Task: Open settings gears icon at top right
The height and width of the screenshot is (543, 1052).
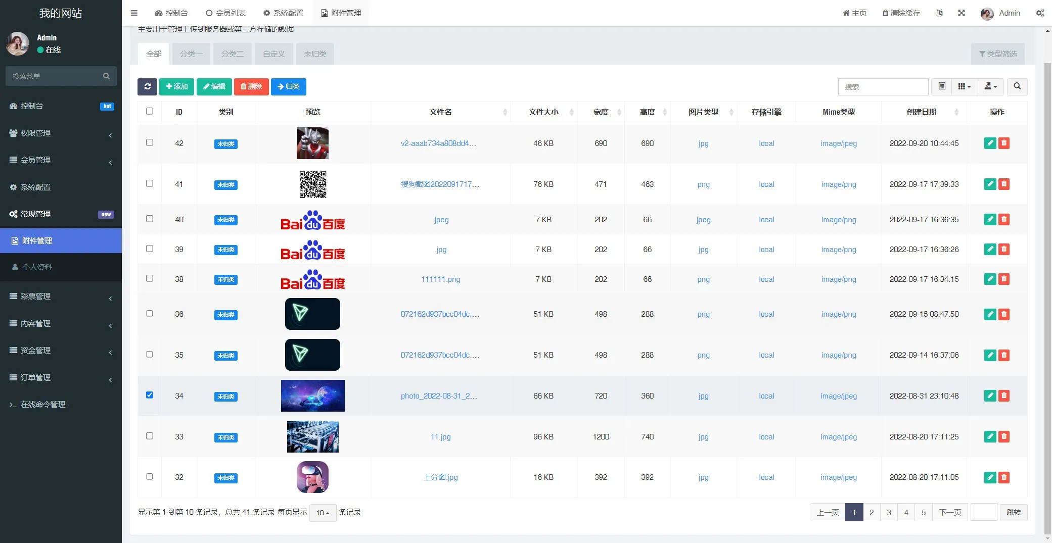Action: pyautogui.click(x=1040, y=13)
